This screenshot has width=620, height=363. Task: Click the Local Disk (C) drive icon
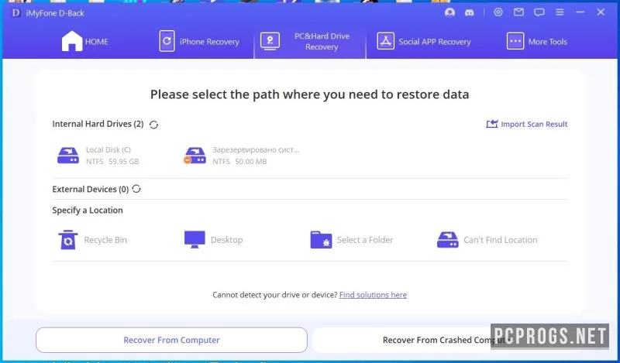68,156
